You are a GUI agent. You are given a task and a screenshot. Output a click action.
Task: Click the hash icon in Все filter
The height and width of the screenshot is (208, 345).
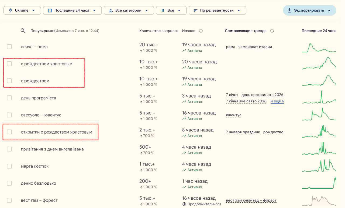[163, 10]
